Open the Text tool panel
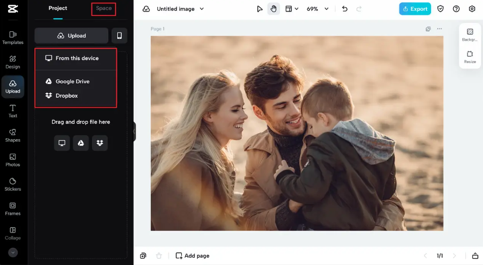The height and width of the screenshot is (265, 483). pos(13,111)
